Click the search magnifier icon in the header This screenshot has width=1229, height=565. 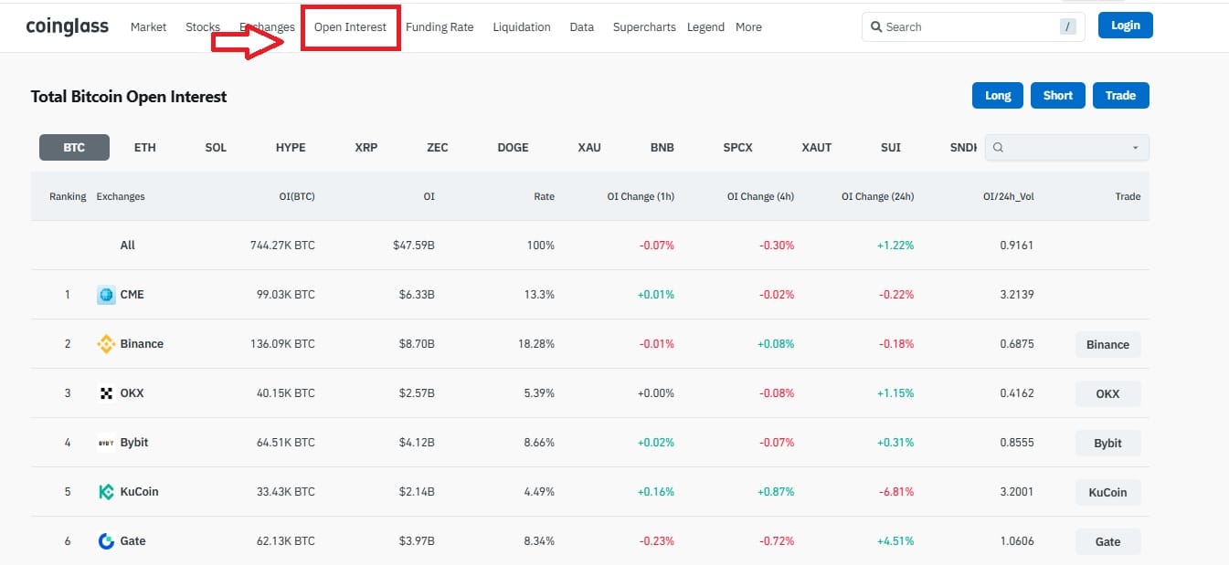tap(876, 27)
